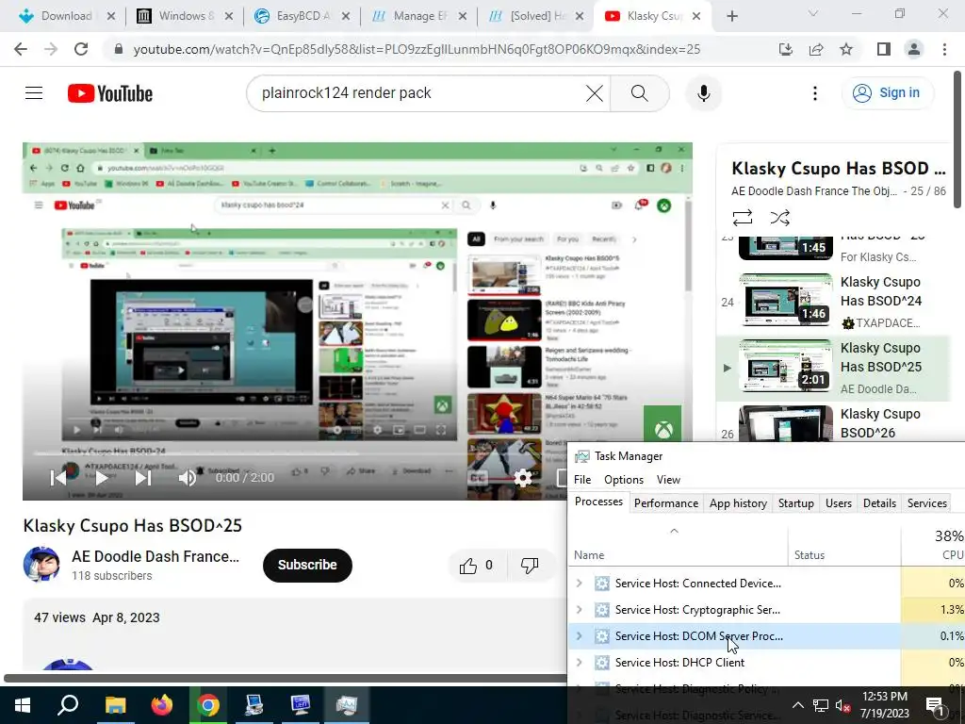This screenshot has height=724, width=965.
Task: Run the search with the magnifier button
Action: [640, 93]
